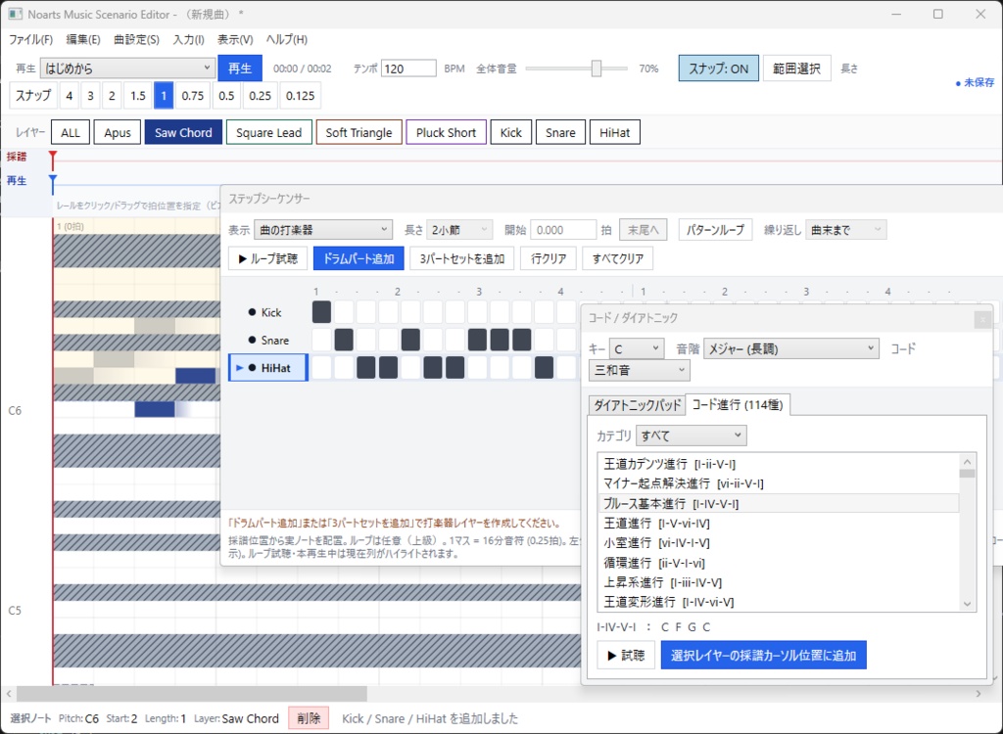The width and height of the screenshot is (1003, 734).
Task: Click 3パートセットを追加 button
Action: click(462, 259)
